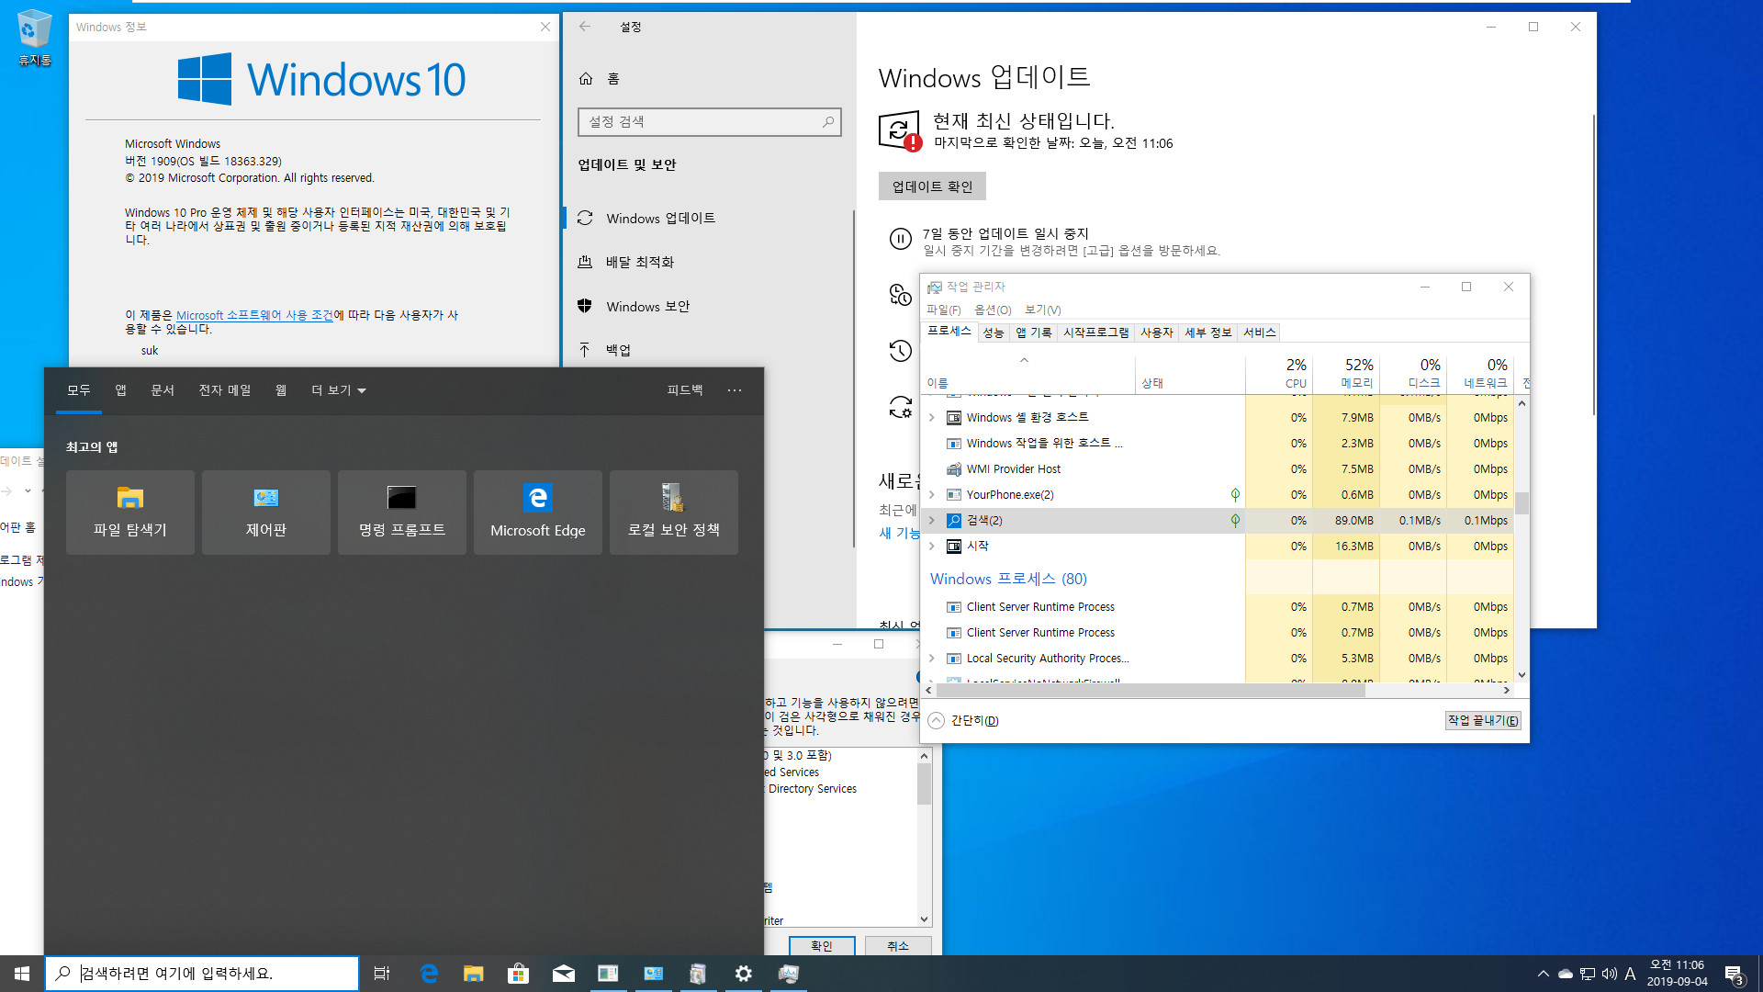This screenshot has width=1763, height=992.
Task: Click the active hours clock icon in Windows Update
Action: coord(900,295)
